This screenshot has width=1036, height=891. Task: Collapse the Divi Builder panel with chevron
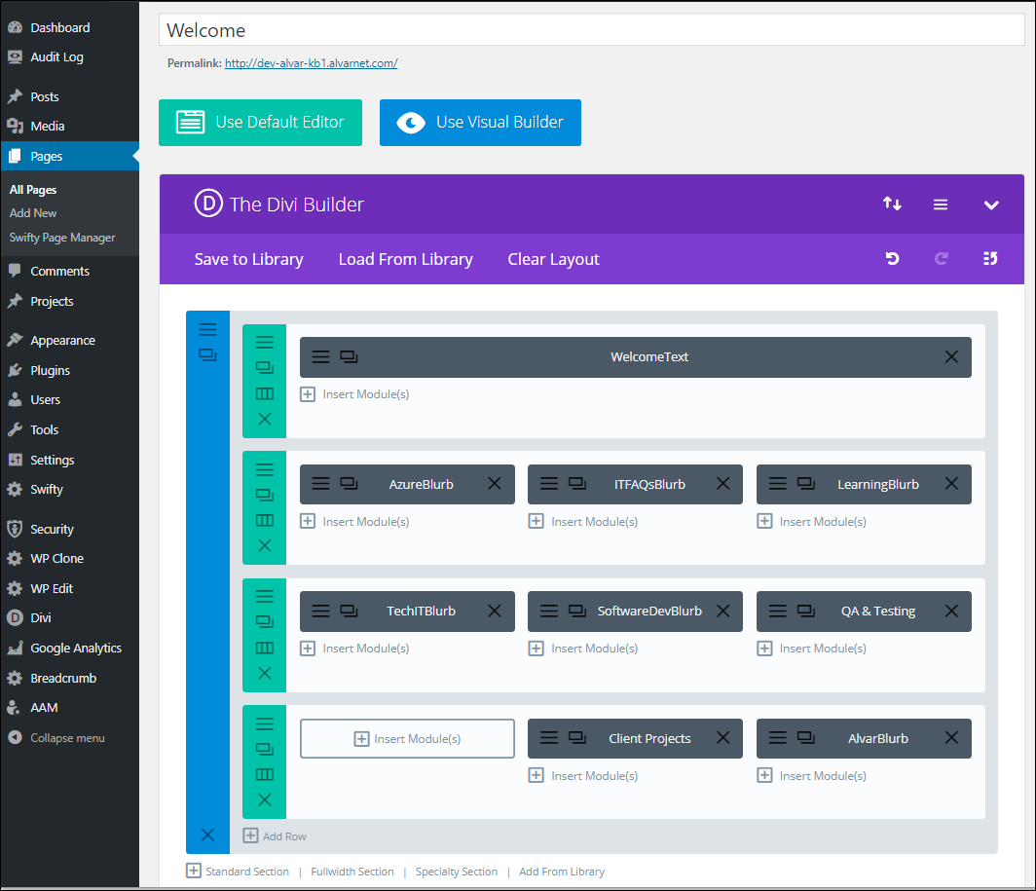(991, 204)
